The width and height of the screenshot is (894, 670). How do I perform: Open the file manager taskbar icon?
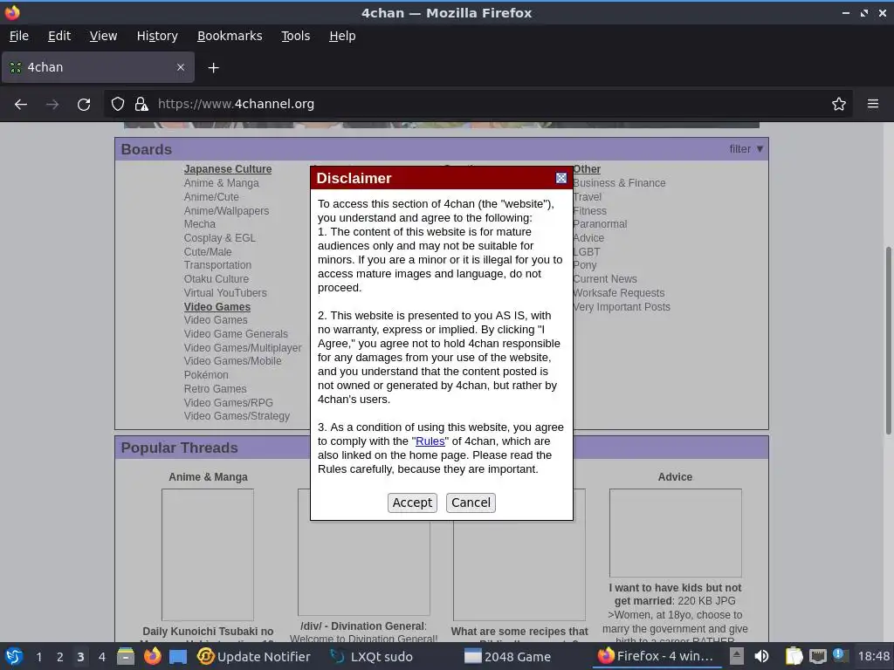click(126, 656)
